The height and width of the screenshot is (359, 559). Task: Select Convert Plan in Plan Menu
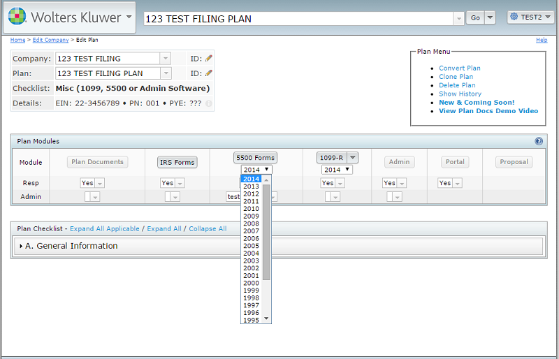coord(460,68)
